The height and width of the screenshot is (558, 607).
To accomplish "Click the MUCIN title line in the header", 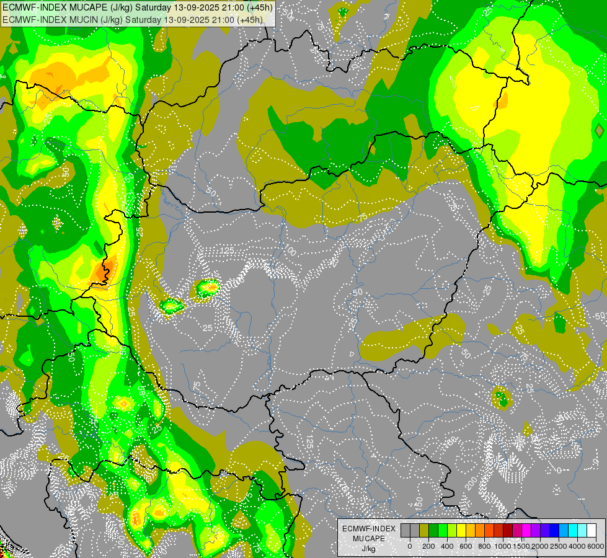I will point(133,19).
